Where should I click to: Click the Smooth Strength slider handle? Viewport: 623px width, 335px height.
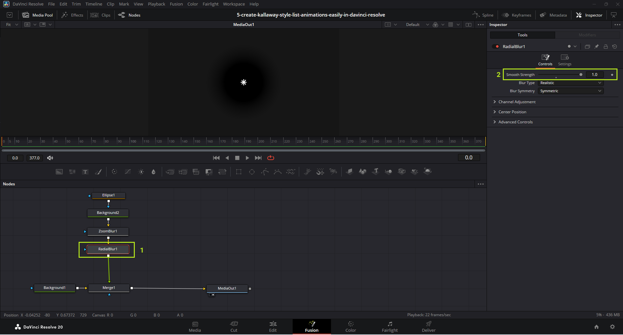coord(581,75)
